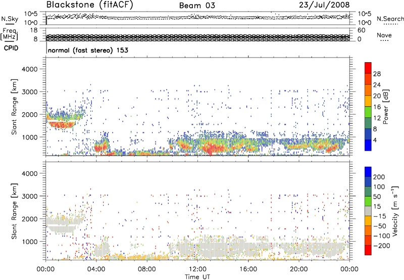Select the 'Freq. [MHz]' label
This screenshot has width=404, height=280.
pos(9,34)
